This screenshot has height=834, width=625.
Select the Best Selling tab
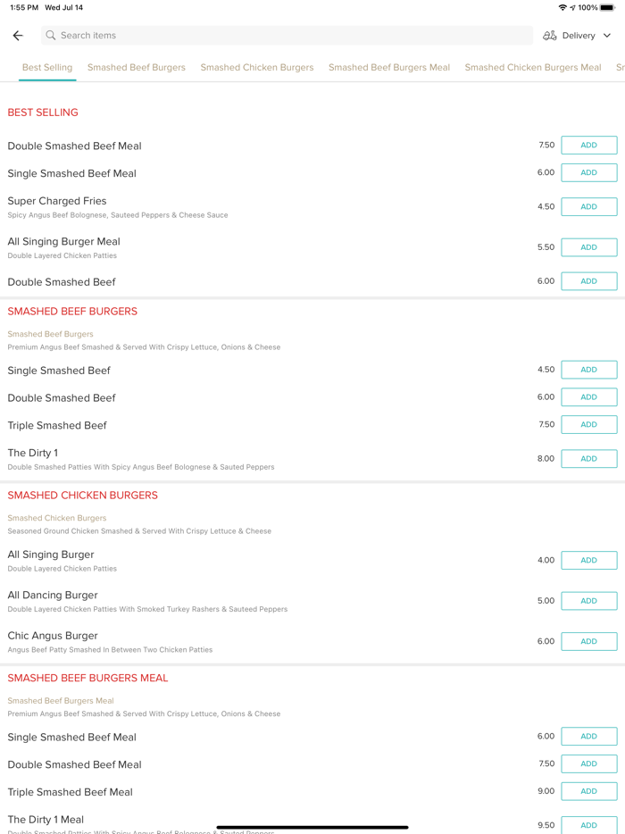pyautogui.click(x=47, y=67)
